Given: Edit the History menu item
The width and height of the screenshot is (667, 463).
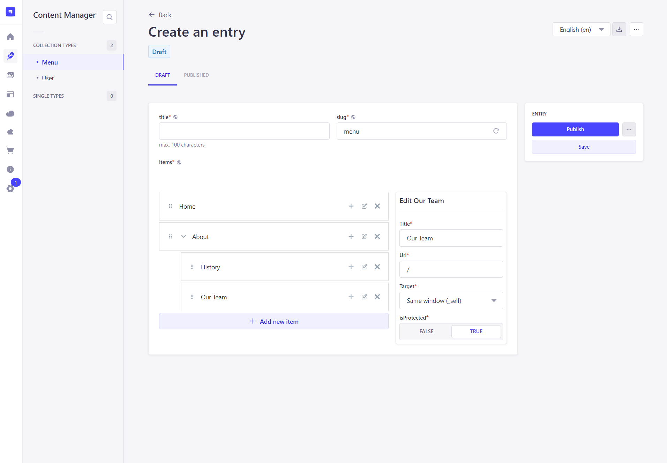Looking at the screenshot, I should [x=364, y=267].
